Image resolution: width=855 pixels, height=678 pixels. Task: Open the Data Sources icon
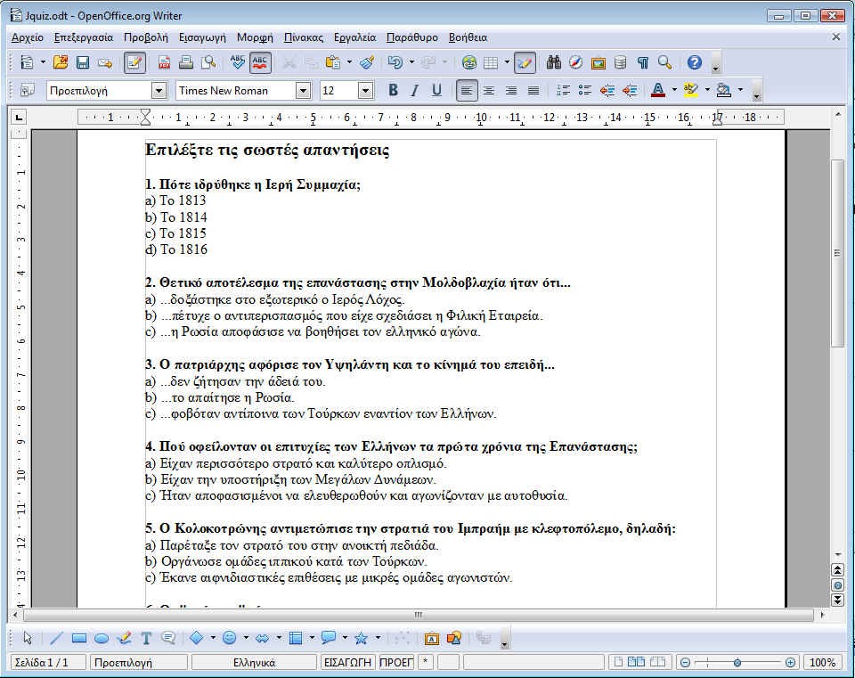point(620,62)
